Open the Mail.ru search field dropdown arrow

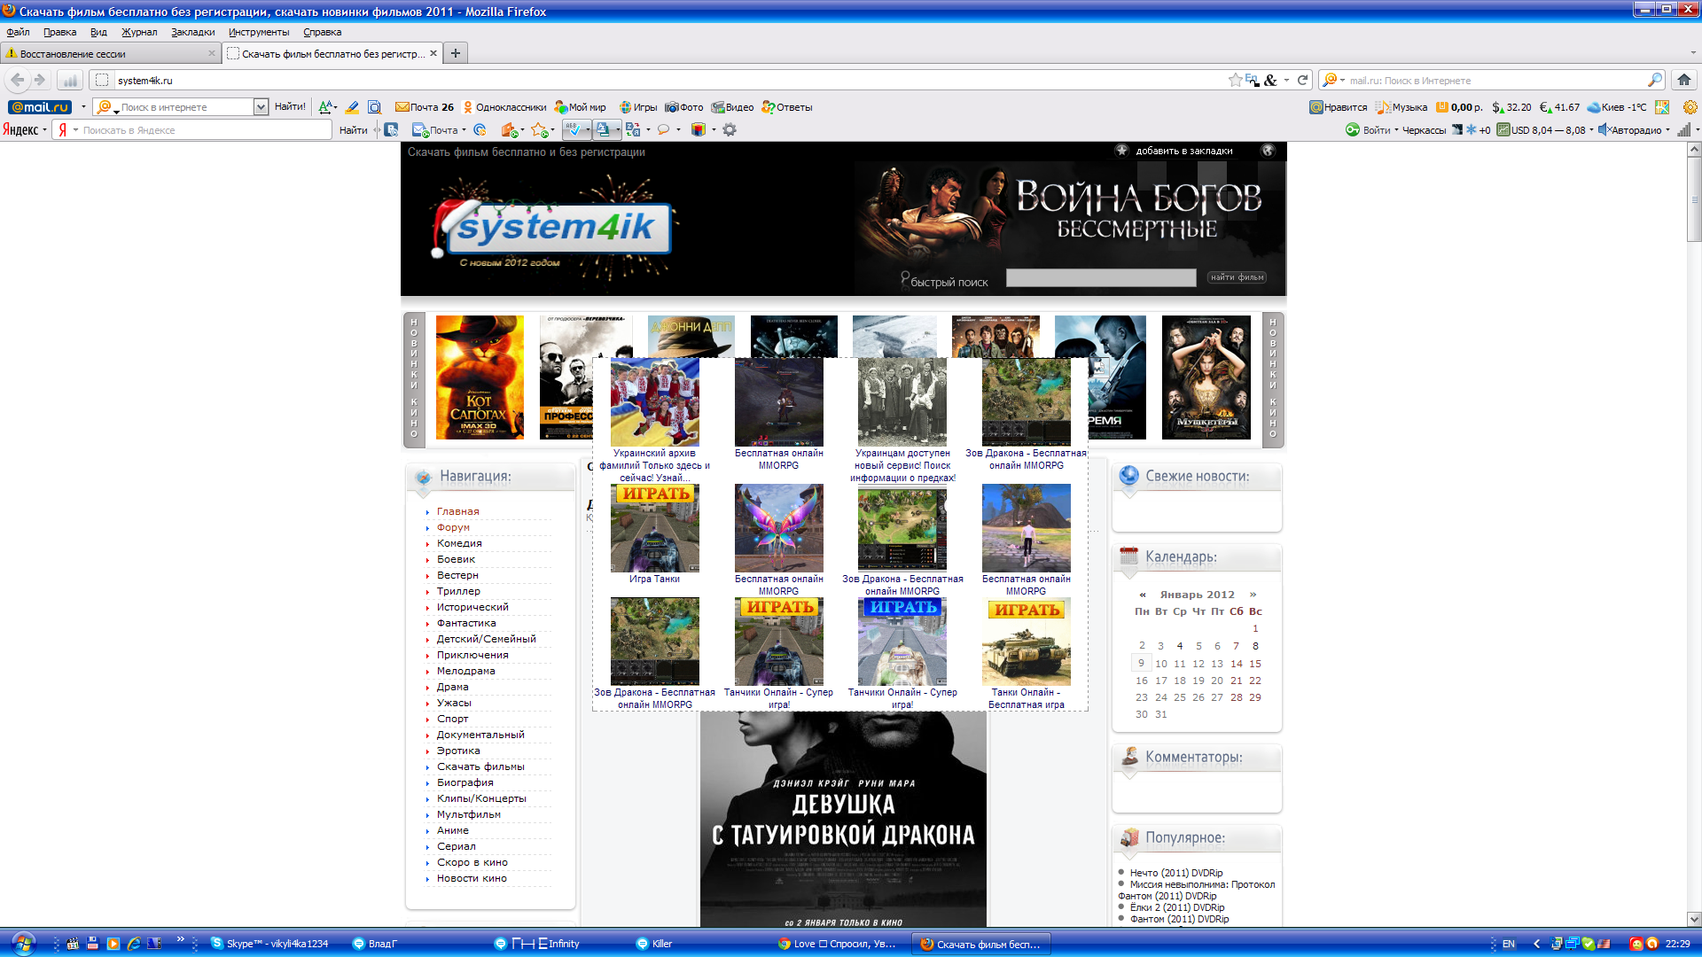pyautogui.click(x=261, y=107)
